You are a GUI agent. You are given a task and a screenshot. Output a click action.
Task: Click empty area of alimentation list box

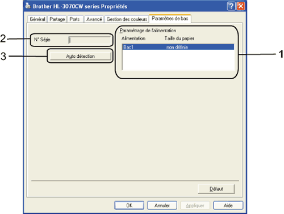click(178, 60)
